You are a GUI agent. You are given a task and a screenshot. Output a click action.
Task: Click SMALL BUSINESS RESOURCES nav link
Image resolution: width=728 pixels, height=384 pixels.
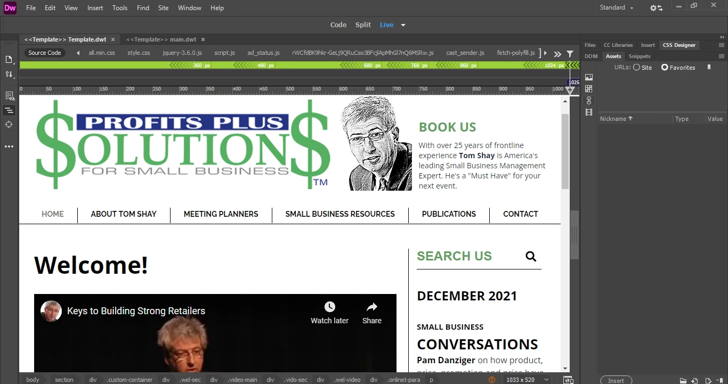(340, 214)
